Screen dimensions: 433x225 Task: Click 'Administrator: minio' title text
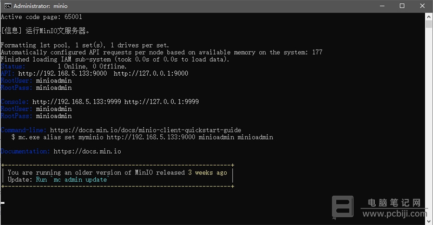click(x=40, y=6)
